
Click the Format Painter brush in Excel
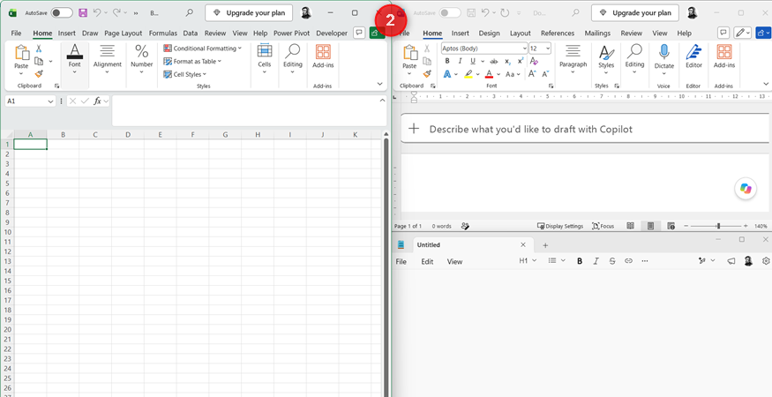tap(39, 74)
